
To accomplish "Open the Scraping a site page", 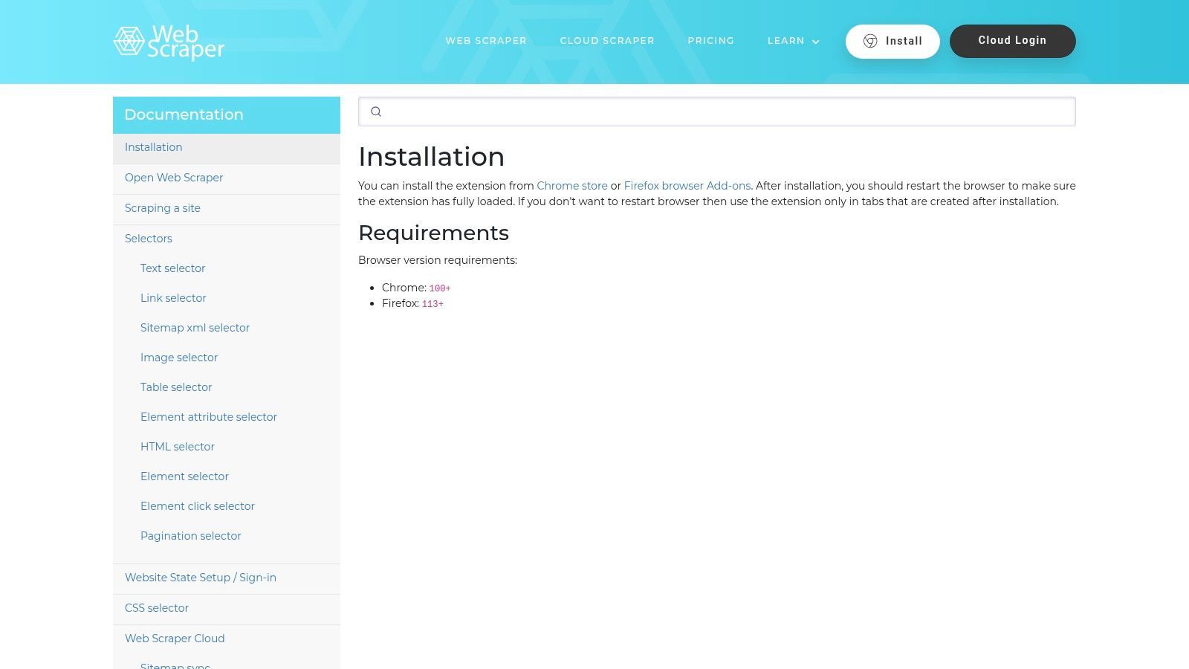I will 163,208.
